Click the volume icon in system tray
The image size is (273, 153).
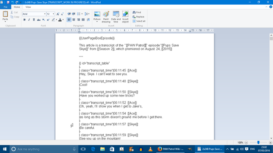click(242, 149)
